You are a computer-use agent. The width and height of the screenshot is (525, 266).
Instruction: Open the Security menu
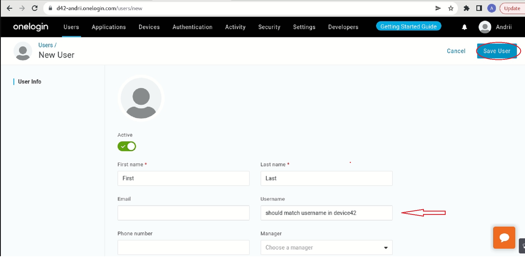click(269, 27)
